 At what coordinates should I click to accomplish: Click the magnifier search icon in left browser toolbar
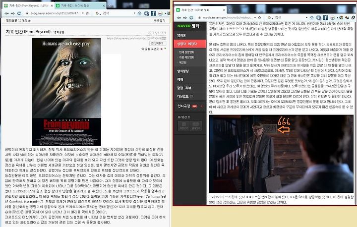146,13
